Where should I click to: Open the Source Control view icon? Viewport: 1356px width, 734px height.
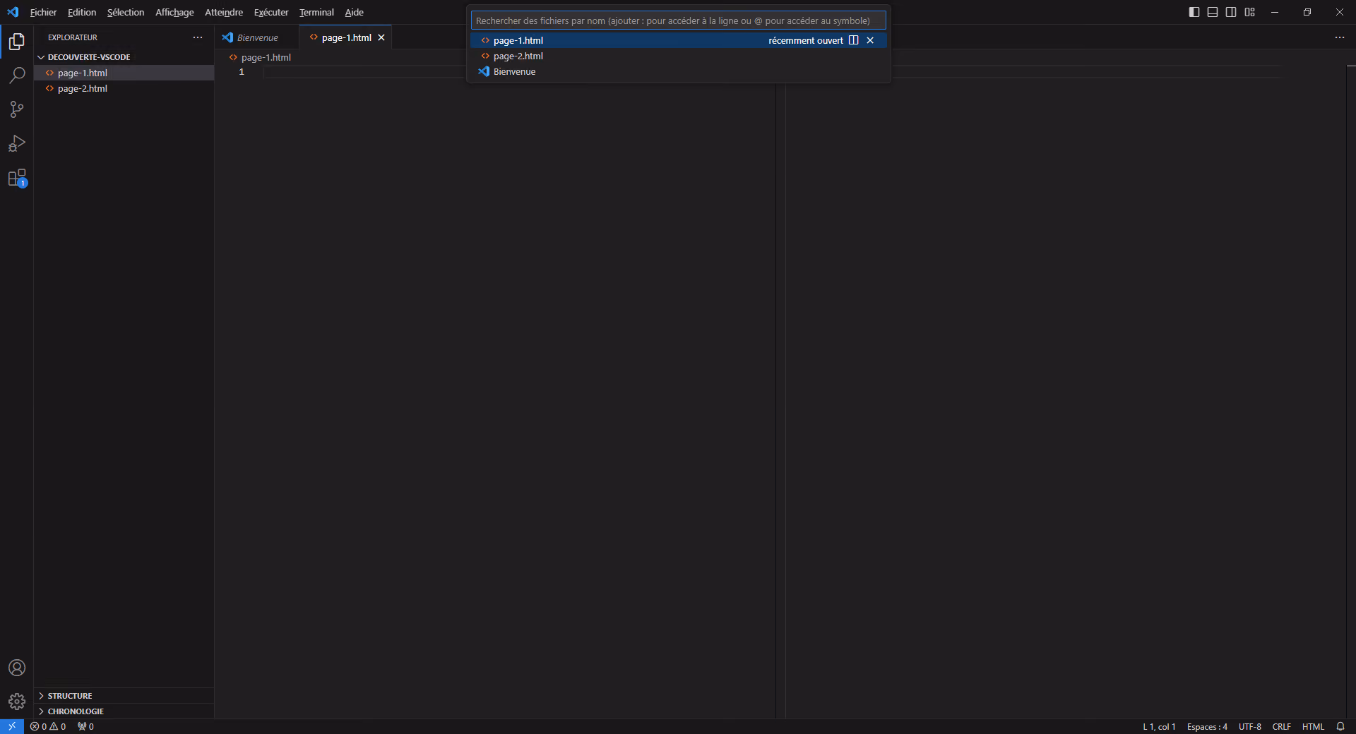17,109
